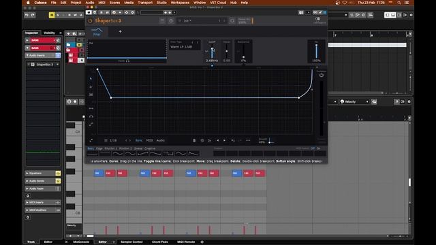The image size is (436, 245).
Task: Switch trigger mode to Sync
Action: coord(139,140)
